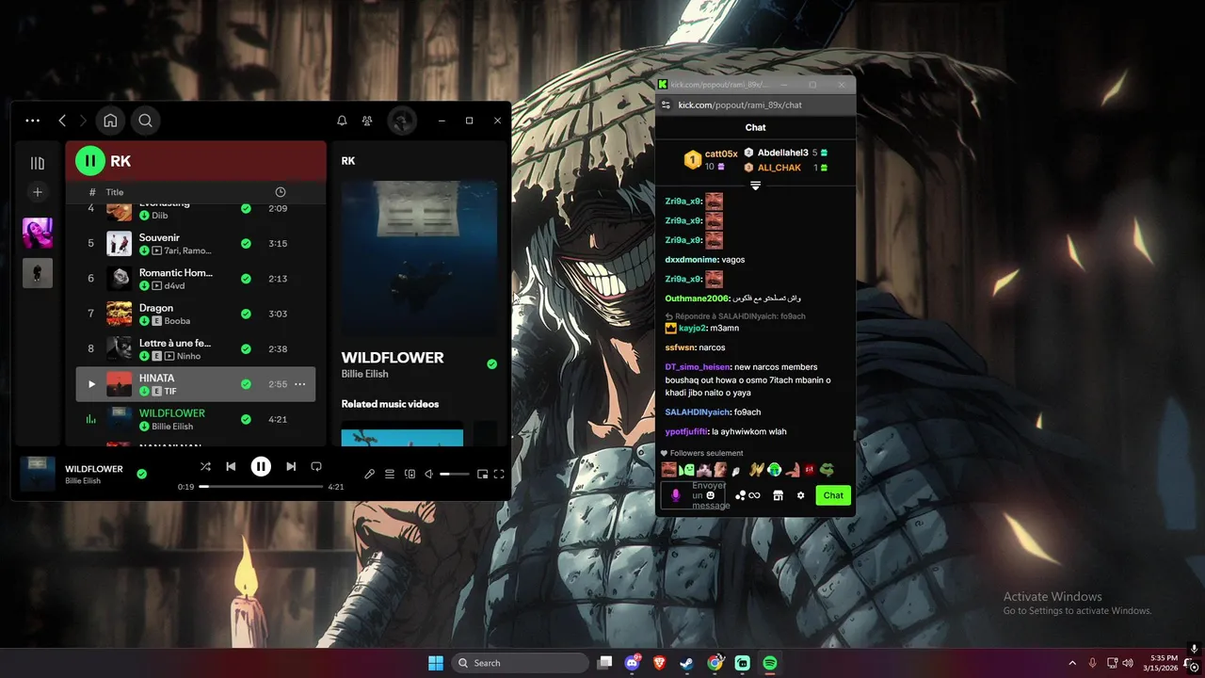Toggle saved checkmark on WILDFLOWER playlist row
The width and height of the screenshot is (1205, 678).
pyautogui.click(x=246, y=419)
